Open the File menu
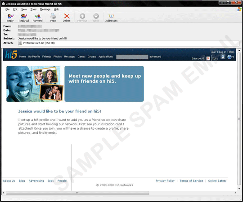Image resolution: width=243 pixels, height=202 pixels. 7,9
